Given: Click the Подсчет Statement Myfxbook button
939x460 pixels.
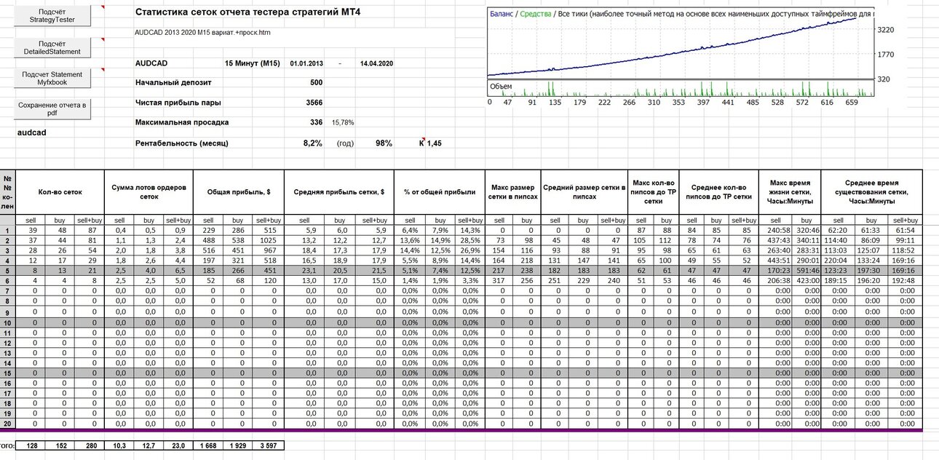Looking at the screenshot, I should point(52,79).
